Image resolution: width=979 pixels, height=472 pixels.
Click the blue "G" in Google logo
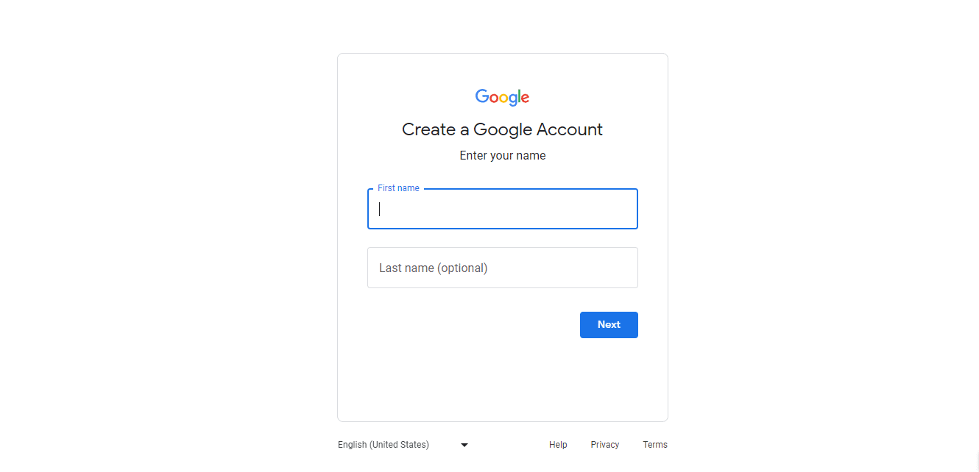coord(482,96)
